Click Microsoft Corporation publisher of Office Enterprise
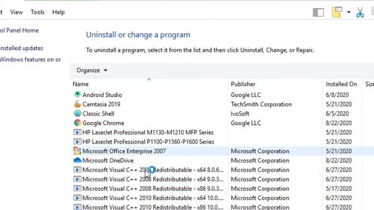 tap(260, 151)
